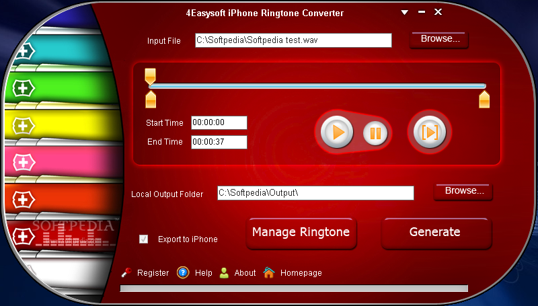Screen dimensions: 538x306
Task: Click the cyan key plus icon
Action: click(x=24, y=52)
